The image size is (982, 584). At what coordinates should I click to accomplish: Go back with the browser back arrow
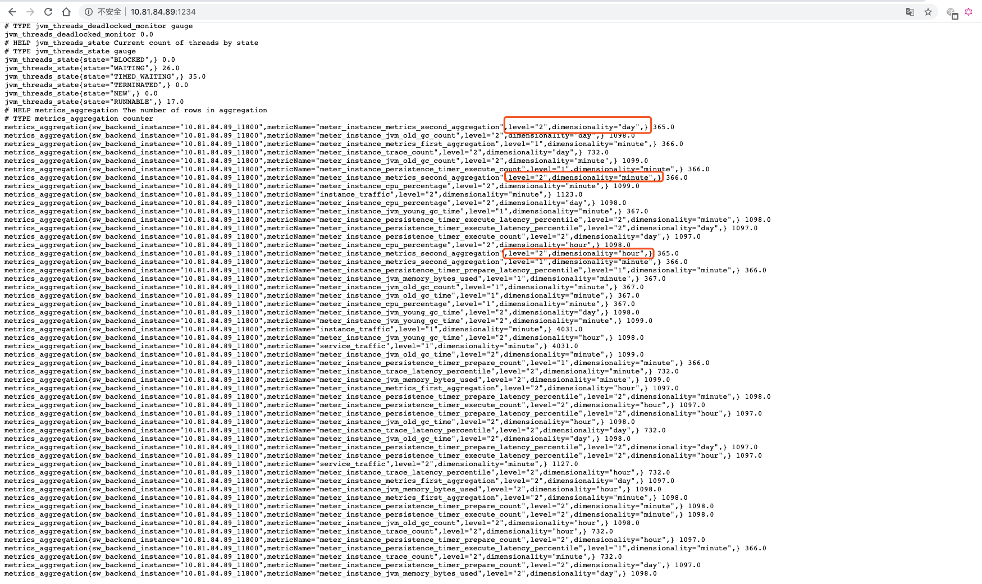12,12
